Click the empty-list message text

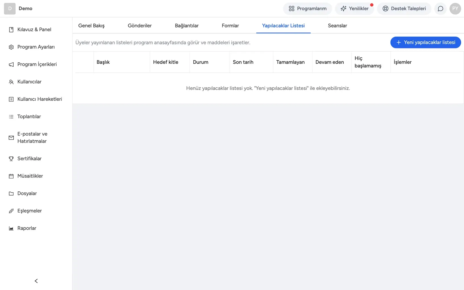click(268, 88)
